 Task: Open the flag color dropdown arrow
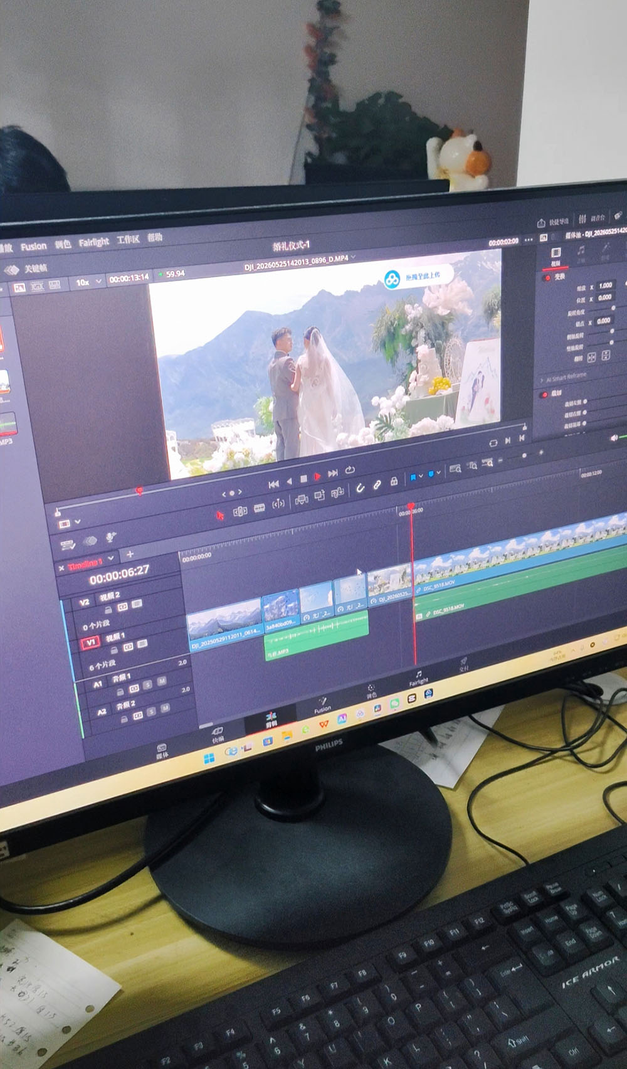coord(421,476)
